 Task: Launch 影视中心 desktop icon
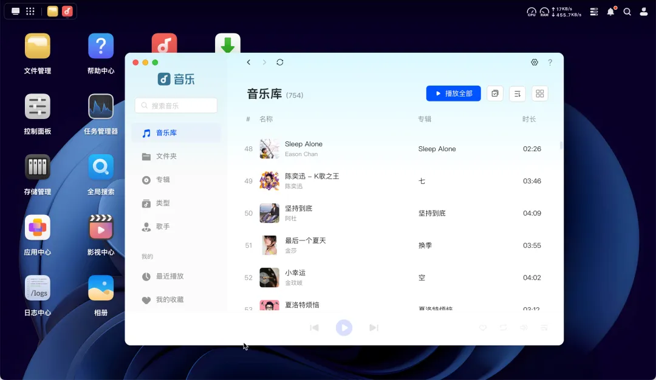(101, 228)
